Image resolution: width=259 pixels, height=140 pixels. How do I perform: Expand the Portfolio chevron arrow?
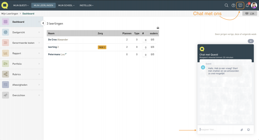point(39,64)
